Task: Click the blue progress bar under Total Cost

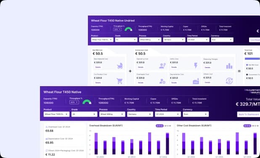Action: [x=252, y=59]
